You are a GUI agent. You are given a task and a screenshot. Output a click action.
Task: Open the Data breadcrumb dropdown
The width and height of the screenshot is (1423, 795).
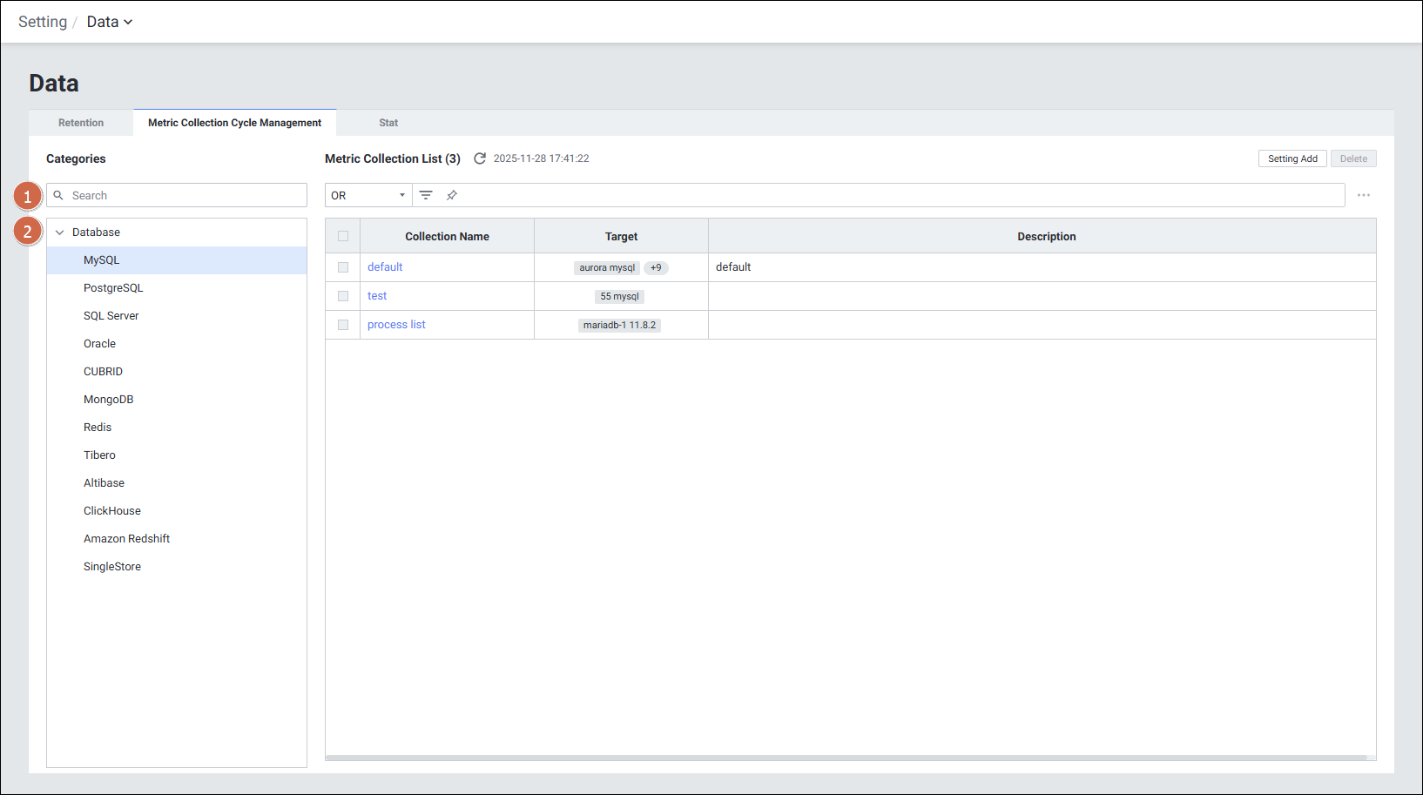click(110, 22)
